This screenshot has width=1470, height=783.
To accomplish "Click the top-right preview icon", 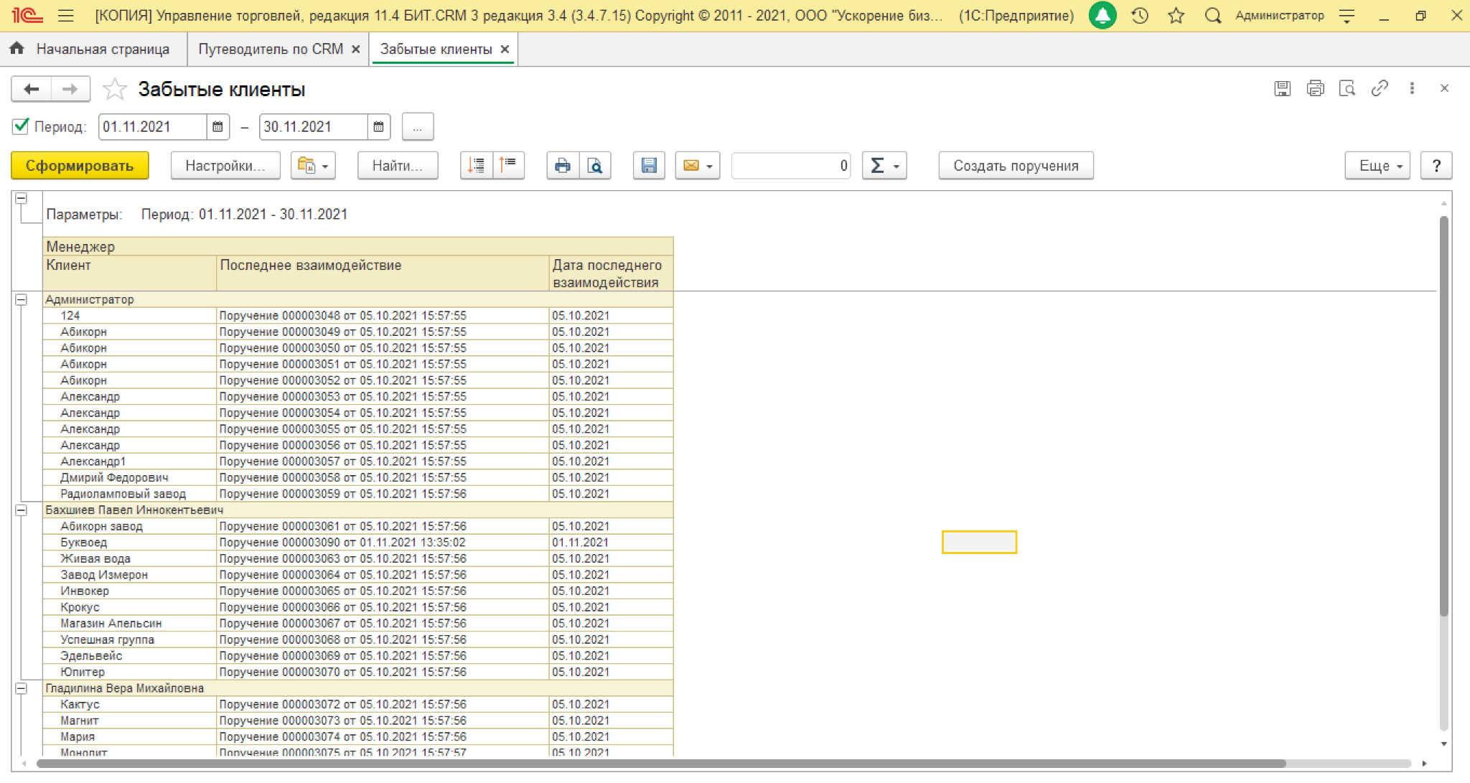I will [1347, 88].
